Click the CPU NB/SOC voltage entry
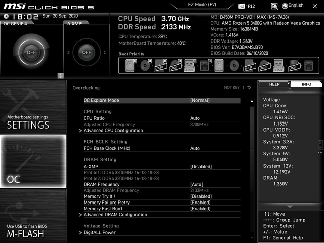This screenshot has height=243, width=324. tap(279, 120)
